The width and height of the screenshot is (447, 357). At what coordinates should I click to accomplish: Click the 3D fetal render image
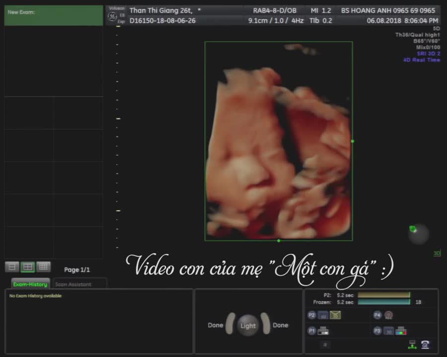click(279, 141)
